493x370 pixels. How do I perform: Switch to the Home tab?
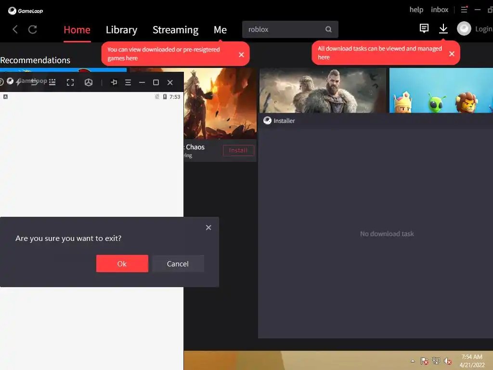click(77, 30)
